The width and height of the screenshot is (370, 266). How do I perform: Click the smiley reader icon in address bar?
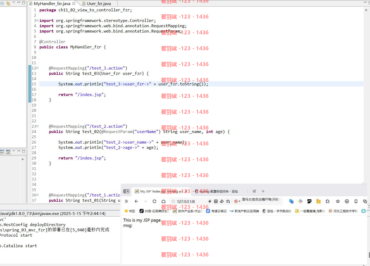coord(216,201)
